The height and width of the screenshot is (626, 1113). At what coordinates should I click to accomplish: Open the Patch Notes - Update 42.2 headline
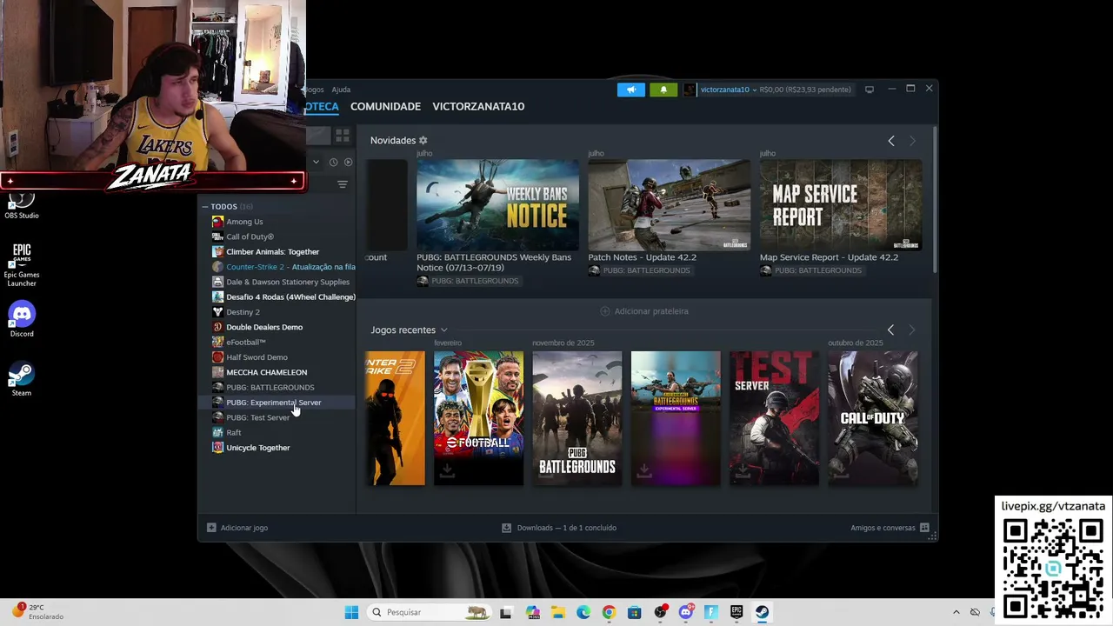[643, 257]
